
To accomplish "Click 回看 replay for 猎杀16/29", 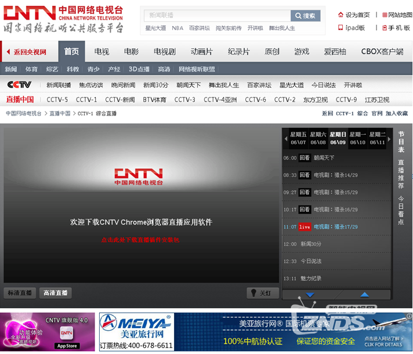I will tap(305, 209).
